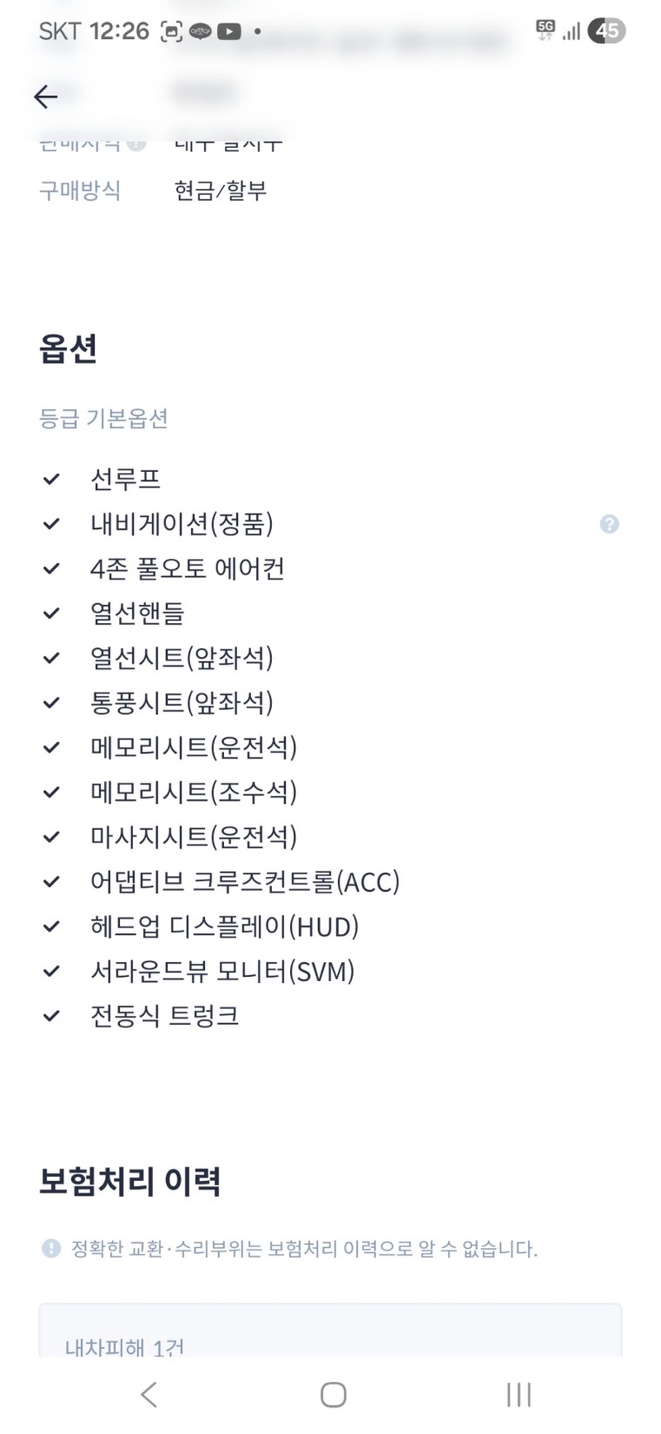
Task: Tap the back arrow at top
Action: [x=45, y=97]
